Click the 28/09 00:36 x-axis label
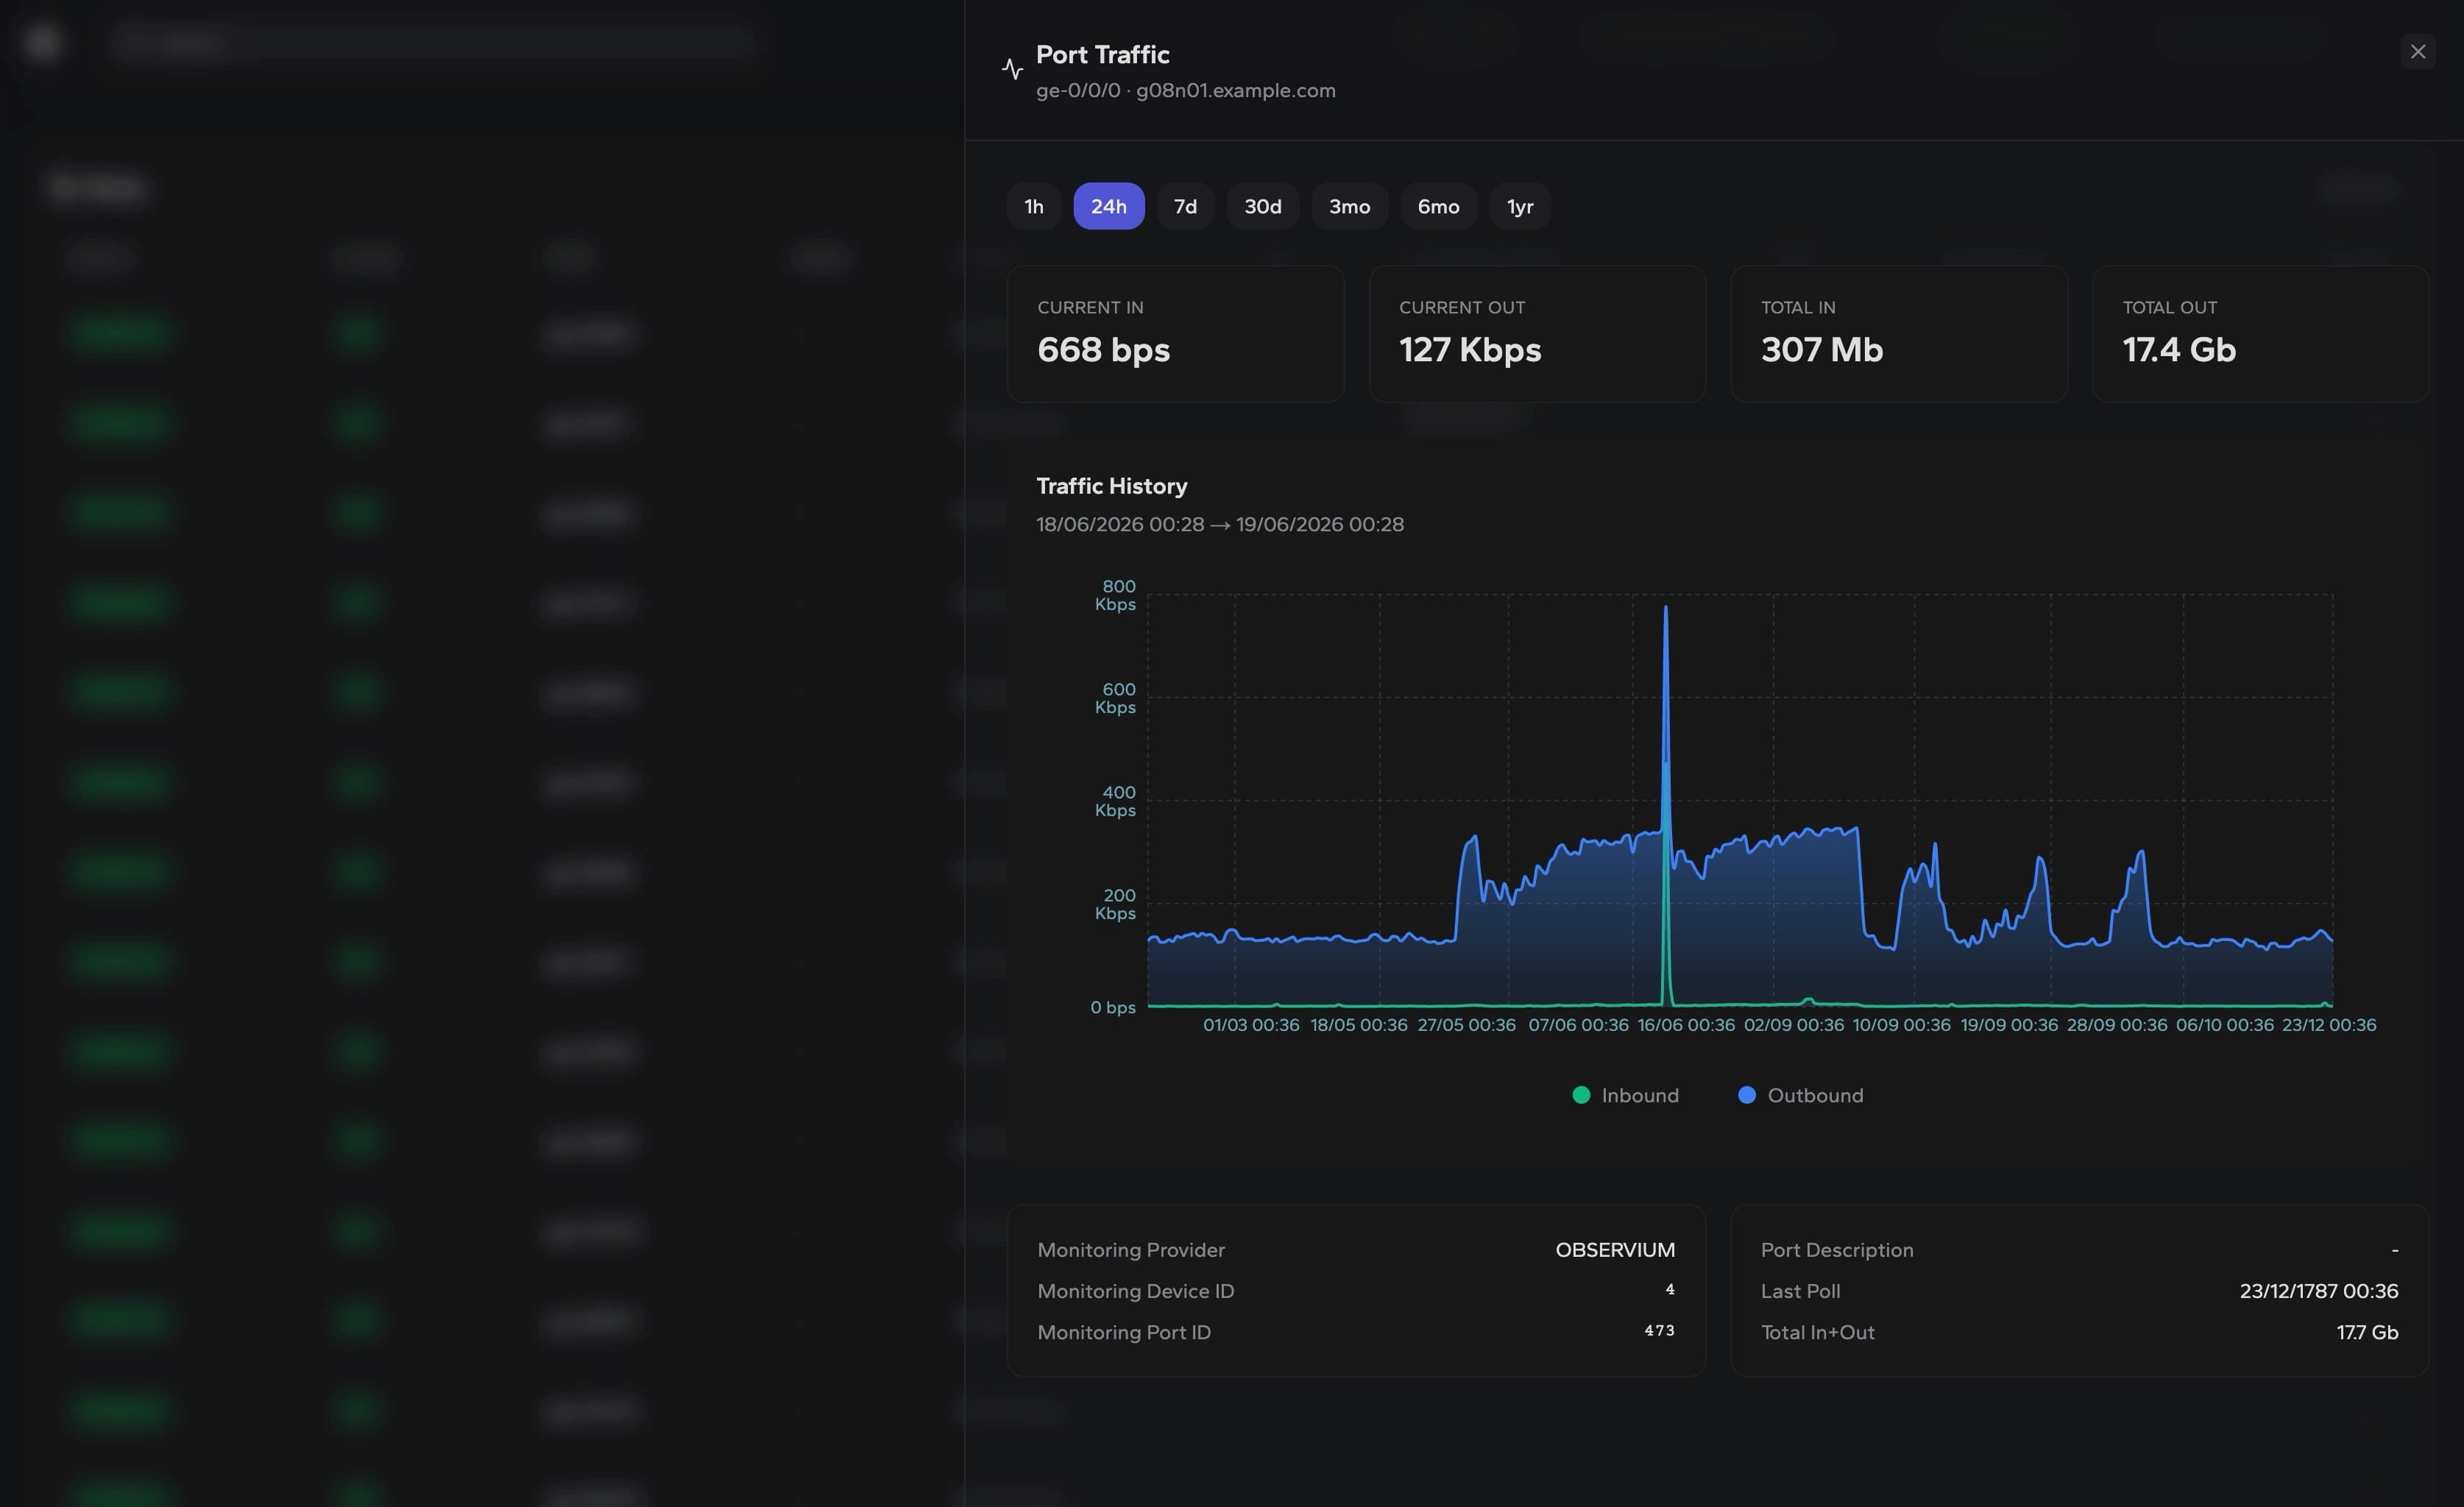 2116,1025
